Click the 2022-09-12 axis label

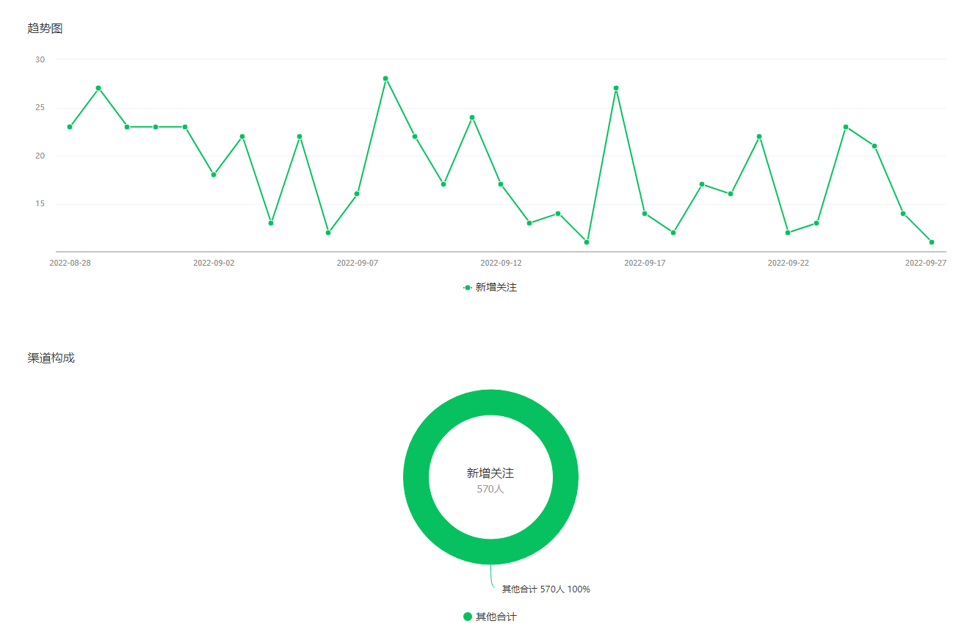(x=501, y=263)
